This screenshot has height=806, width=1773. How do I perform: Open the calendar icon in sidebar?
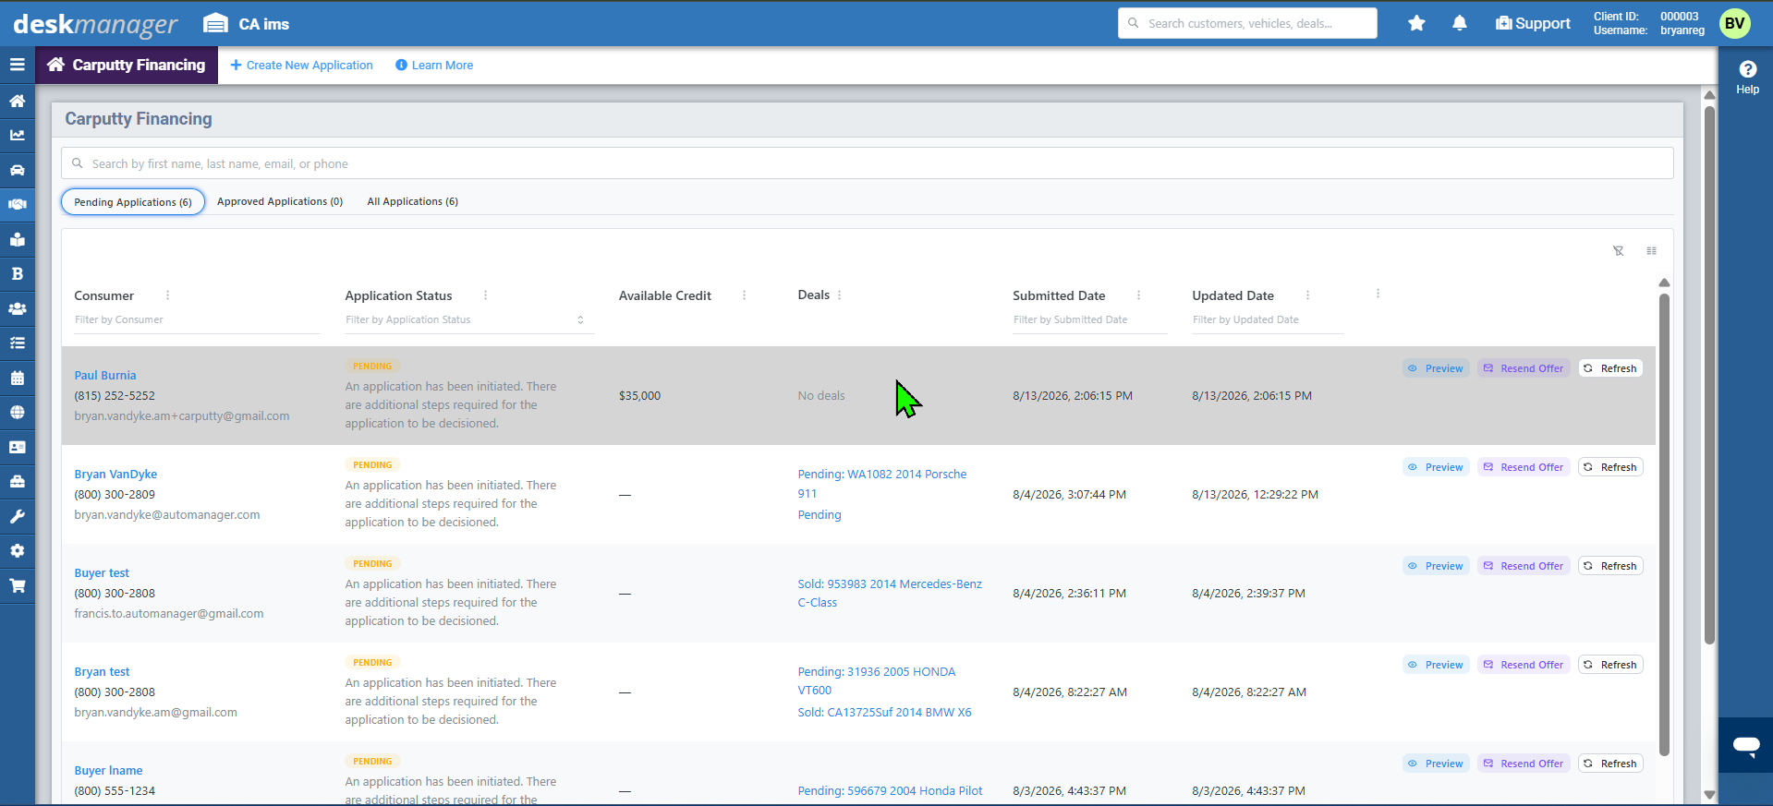click(x=17, y=378)
